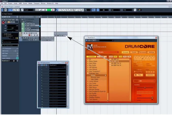This screenshot has width=172, height=115.
Task: Click the MIDI part on GK BBP track
Action: point(61,34)
